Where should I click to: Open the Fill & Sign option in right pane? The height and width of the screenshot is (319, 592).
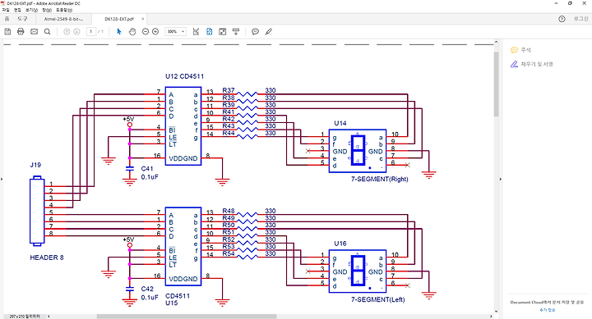coord(532,65)
